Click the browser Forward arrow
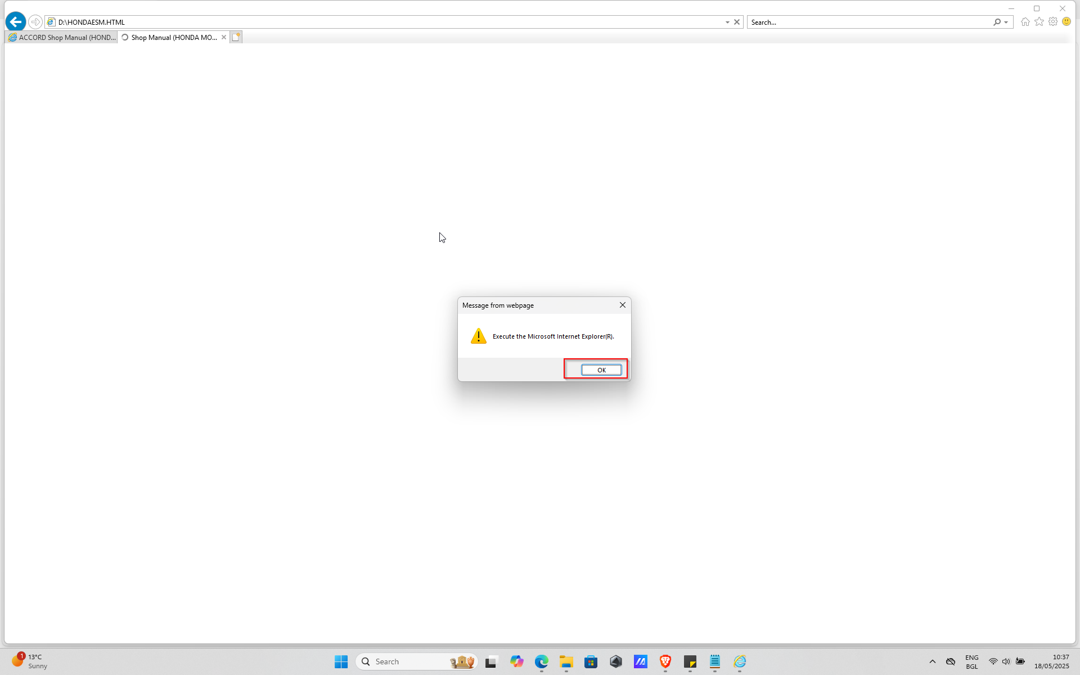This screenshot has width=1080, height=675. point(35,22)
